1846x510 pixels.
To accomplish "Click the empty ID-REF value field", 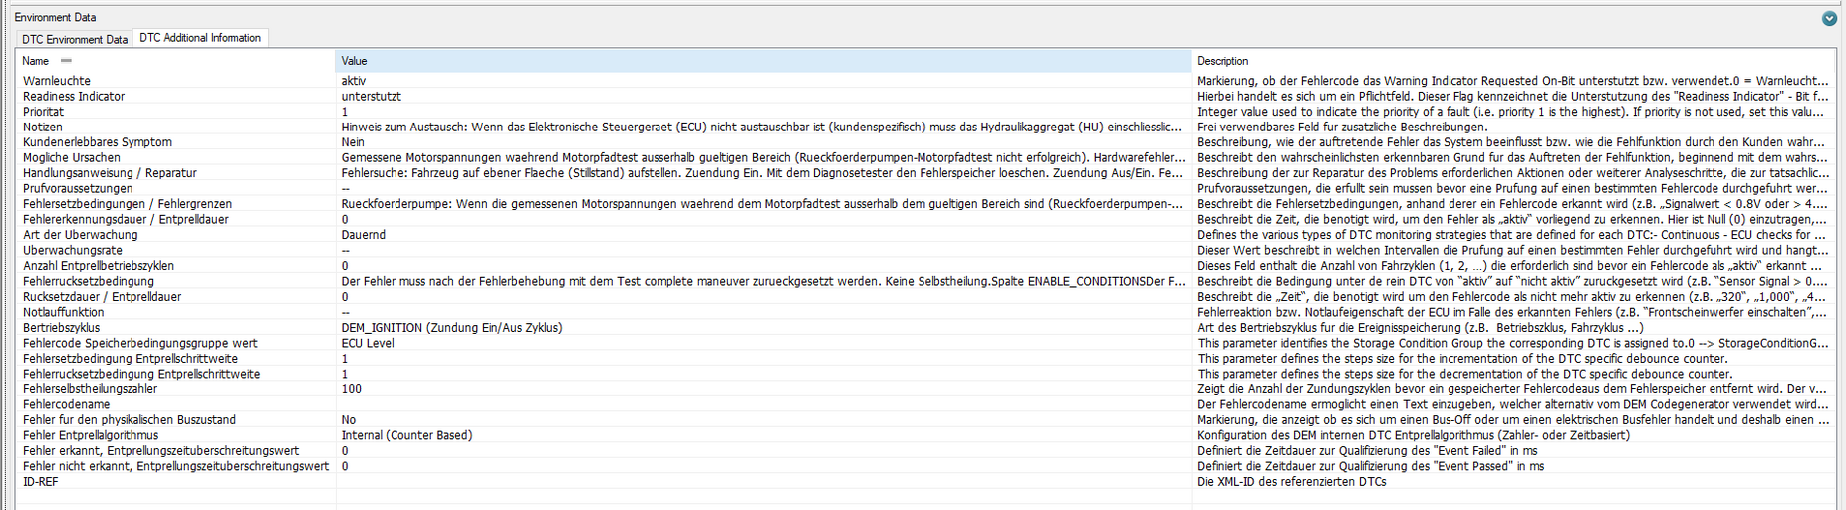I will point(763,482).
